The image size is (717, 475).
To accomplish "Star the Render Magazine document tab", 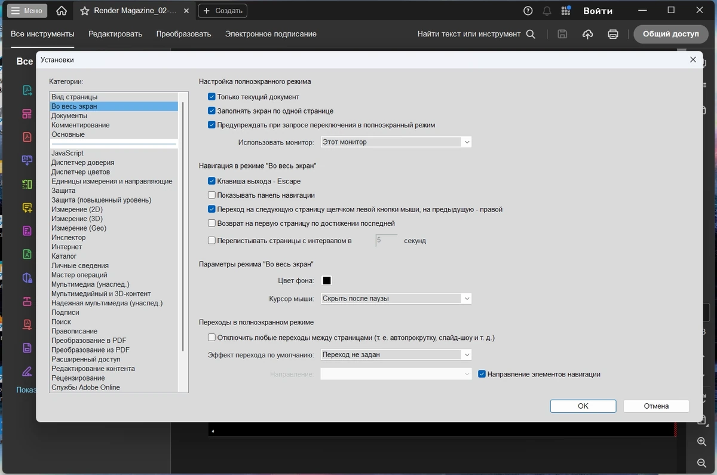I will [x=85, y=11].
